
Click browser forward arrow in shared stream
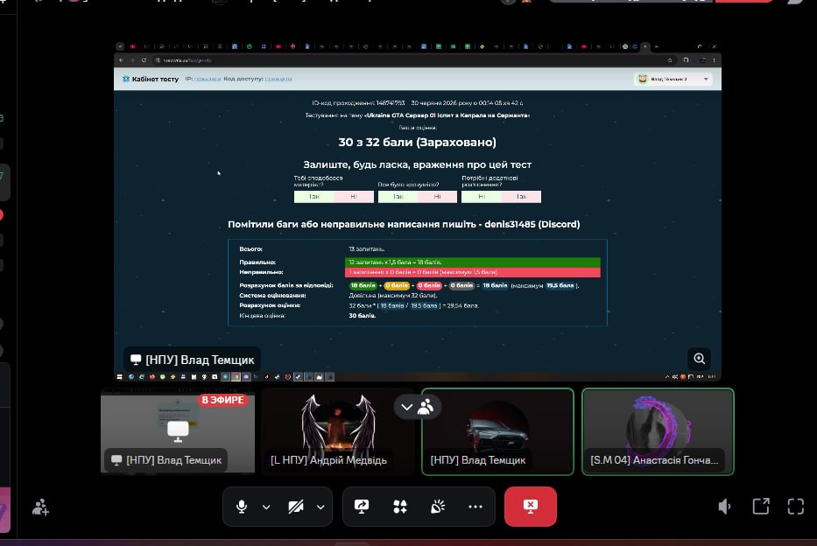(132, 60)
